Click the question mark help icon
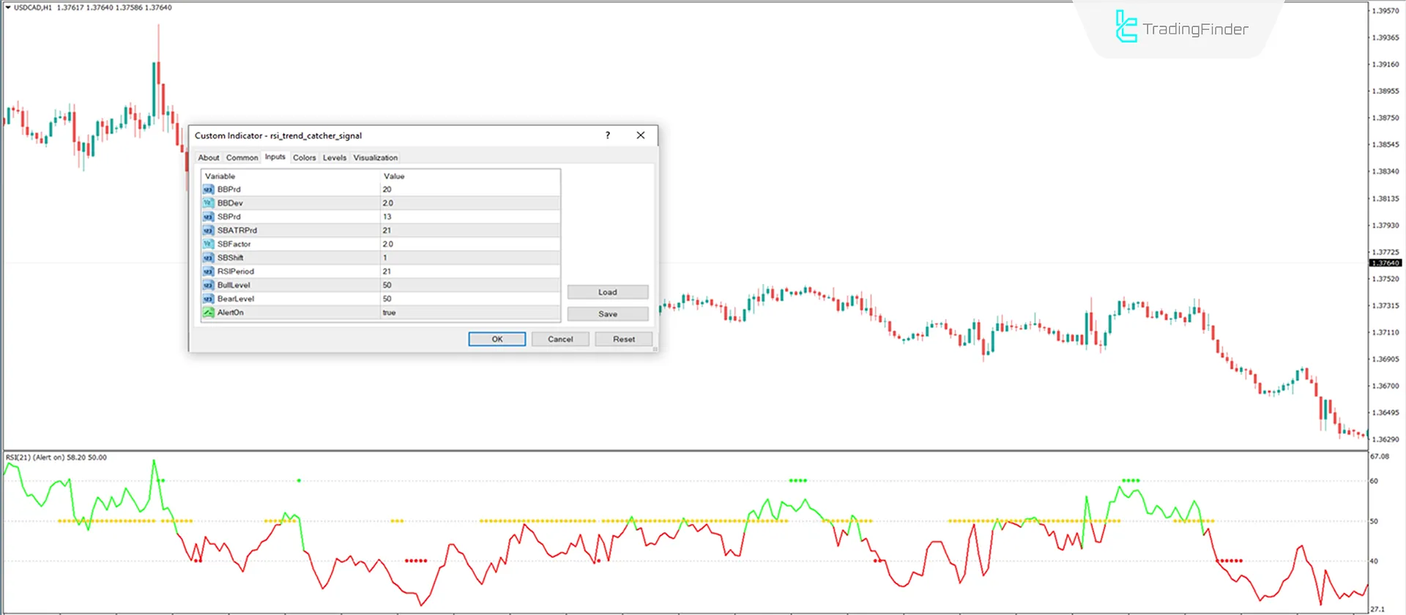This screenshot has width=1406, height=615. point(607,135)
